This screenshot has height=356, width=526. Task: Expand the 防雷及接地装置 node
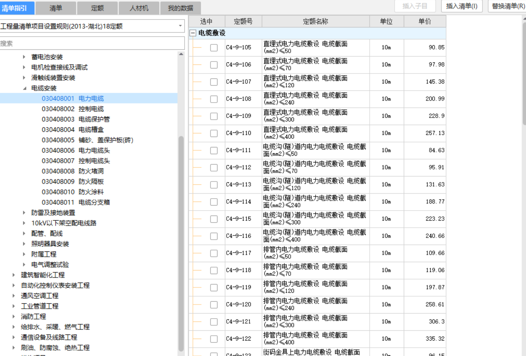pyautogui.click(x=24, y=213)
